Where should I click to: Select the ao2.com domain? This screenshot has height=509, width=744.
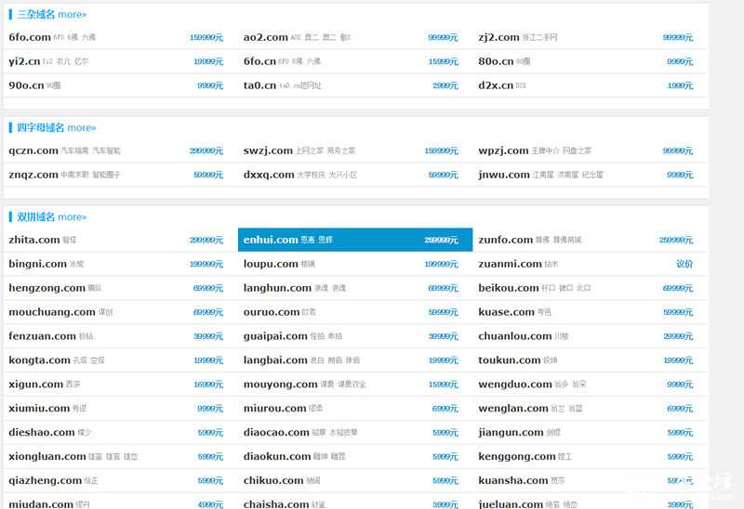coord(266,37)
